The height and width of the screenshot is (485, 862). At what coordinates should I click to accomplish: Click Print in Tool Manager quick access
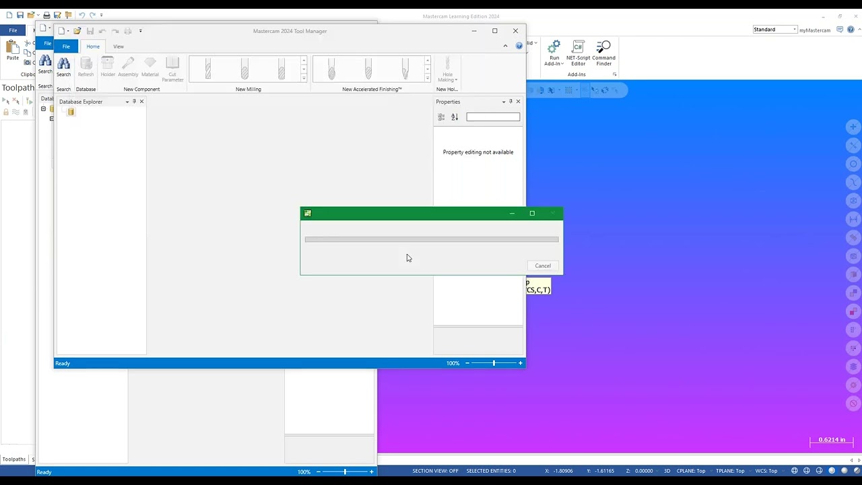(128, 31)
